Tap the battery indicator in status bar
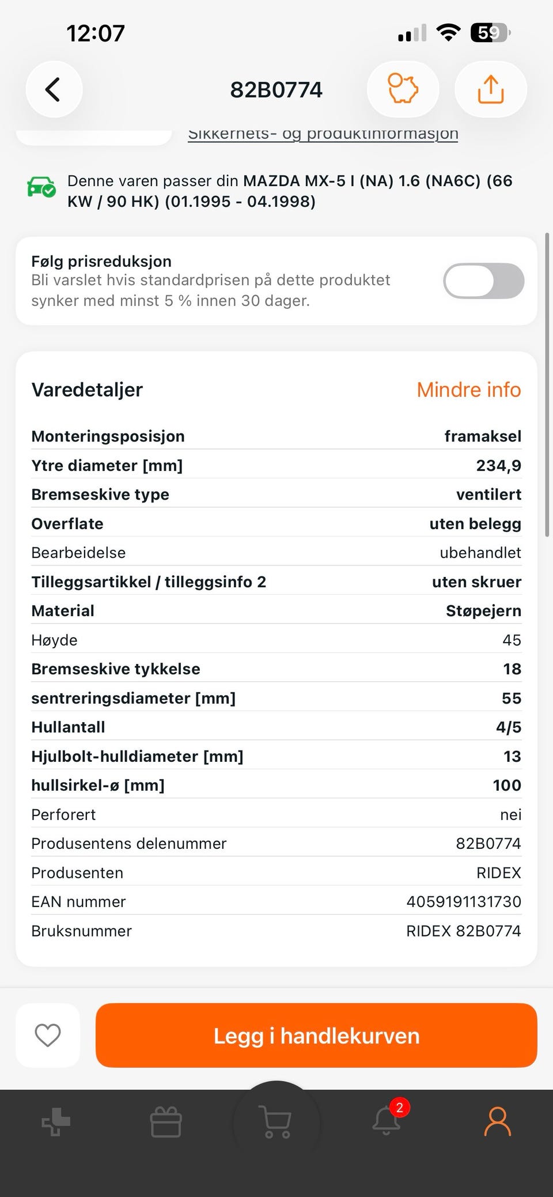 pos(490,33)
